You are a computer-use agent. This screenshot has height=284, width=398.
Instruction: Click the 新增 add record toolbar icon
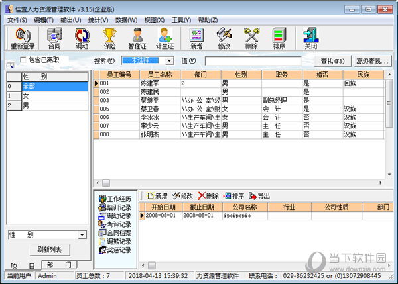click(x=196, y=38)
